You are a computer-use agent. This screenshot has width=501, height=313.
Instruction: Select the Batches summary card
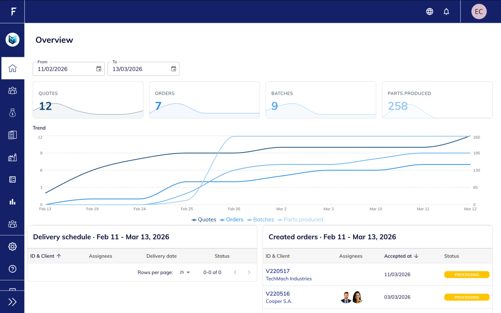[x=321, y=100]
